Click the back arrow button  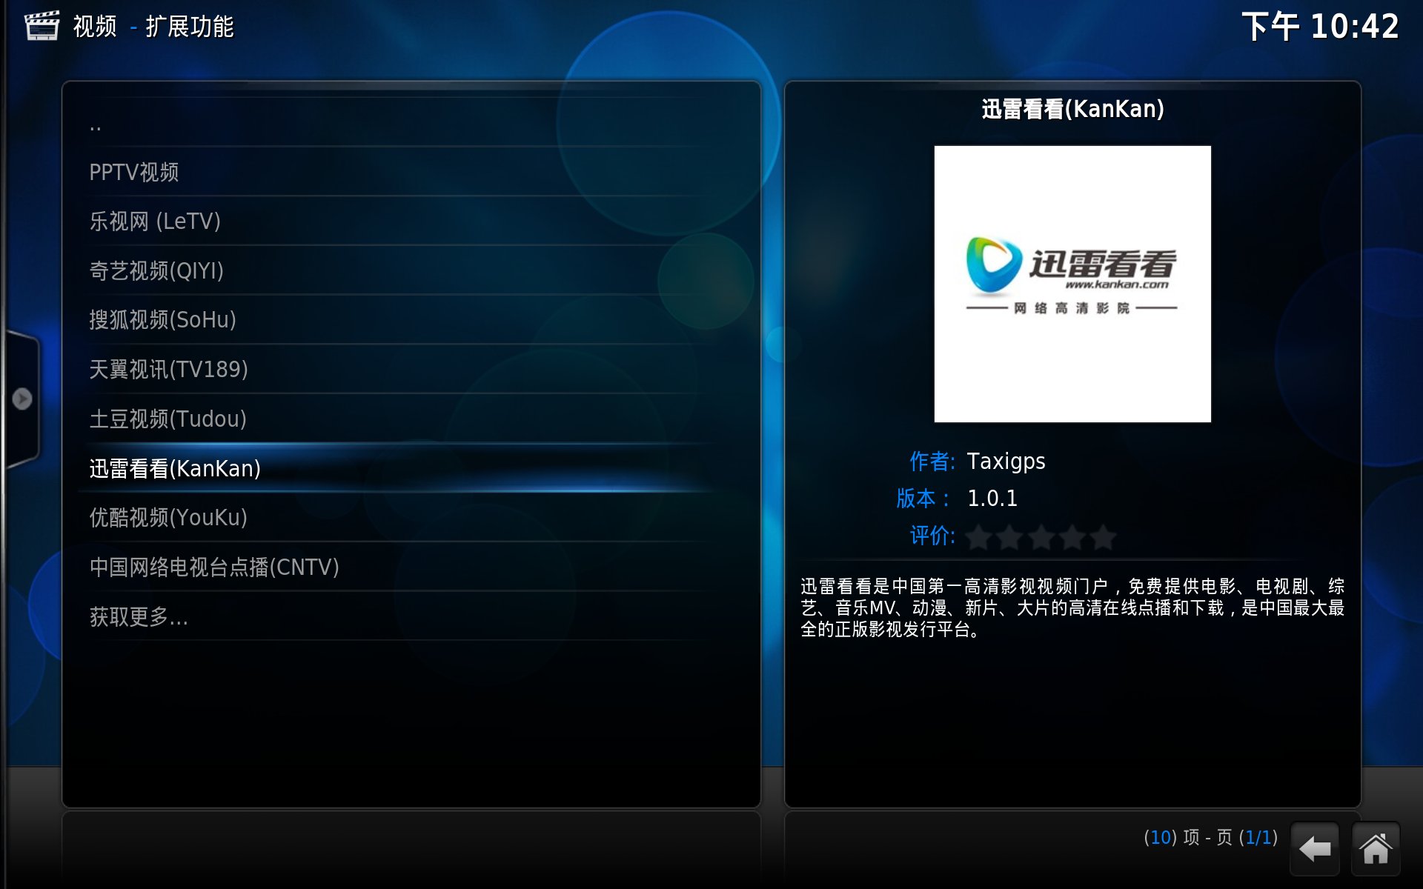1315,848
